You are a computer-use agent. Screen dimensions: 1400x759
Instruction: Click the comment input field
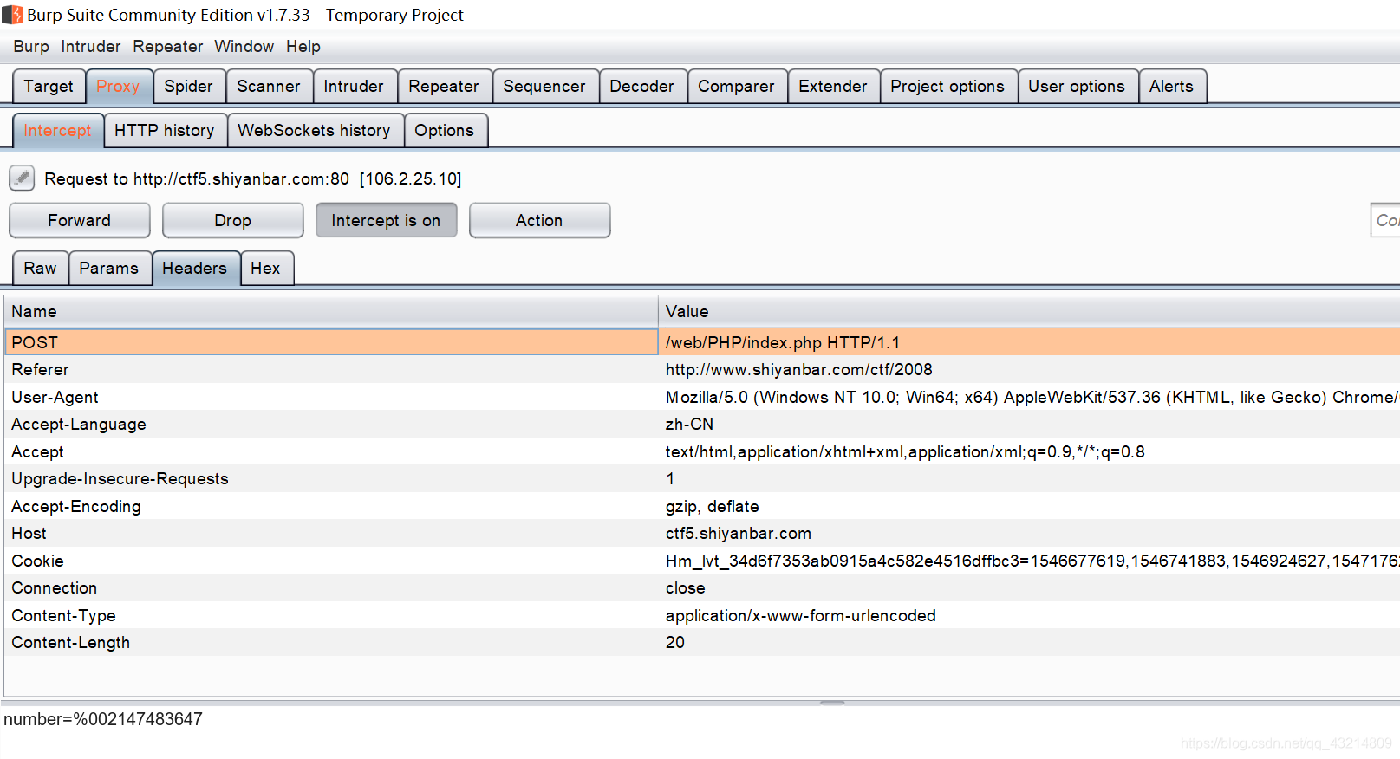1385,220
